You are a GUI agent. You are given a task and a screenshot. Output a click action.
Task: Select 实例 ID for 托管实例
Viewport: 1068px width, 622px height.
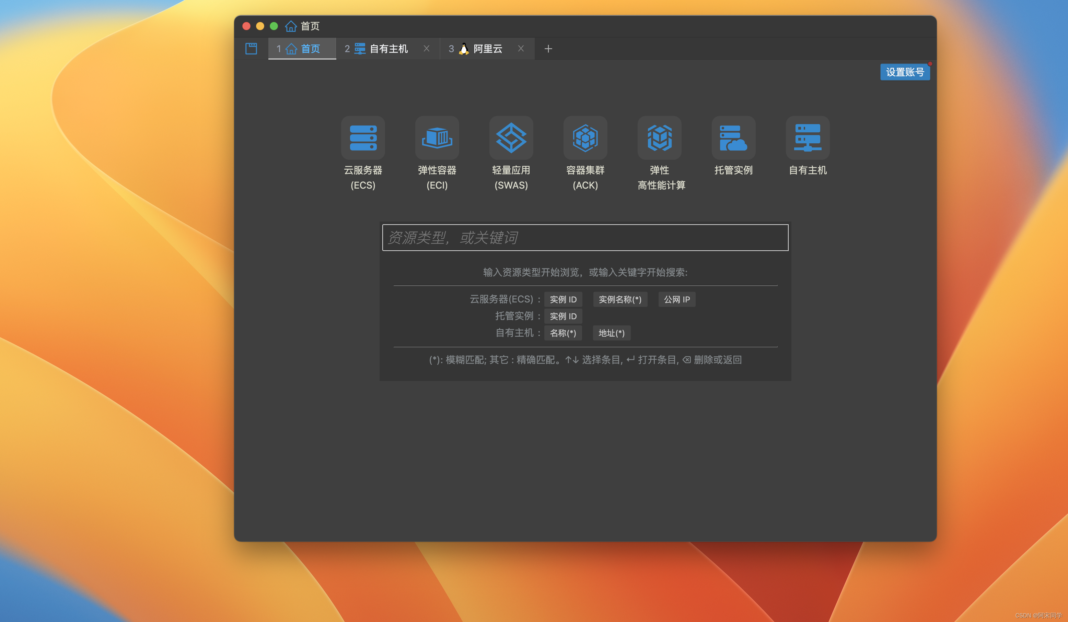[x=563, y=316]
